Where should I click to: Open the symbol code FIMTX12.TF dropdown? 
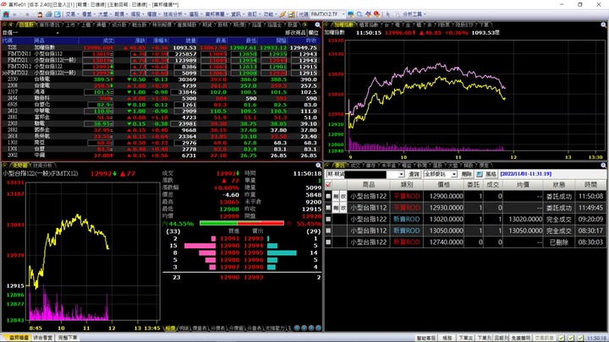click(343, 14)
